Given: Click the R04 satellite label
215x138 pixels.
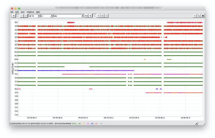Looking at the screenshot, I should click(x=16, y=59).
